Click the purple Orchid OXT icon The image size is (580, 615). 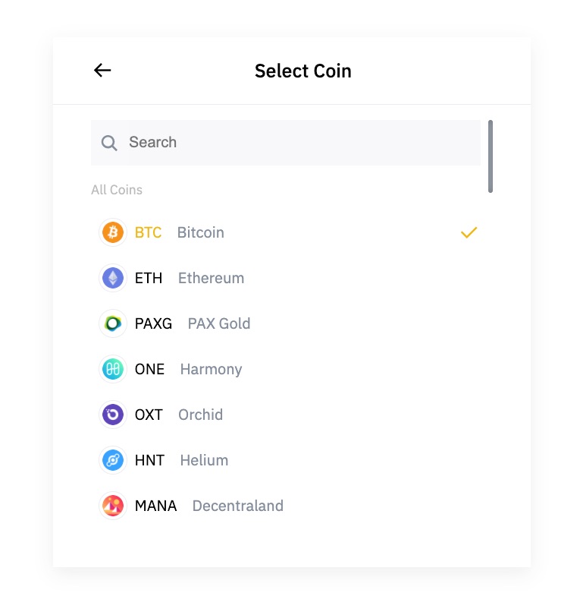[113, 415]
